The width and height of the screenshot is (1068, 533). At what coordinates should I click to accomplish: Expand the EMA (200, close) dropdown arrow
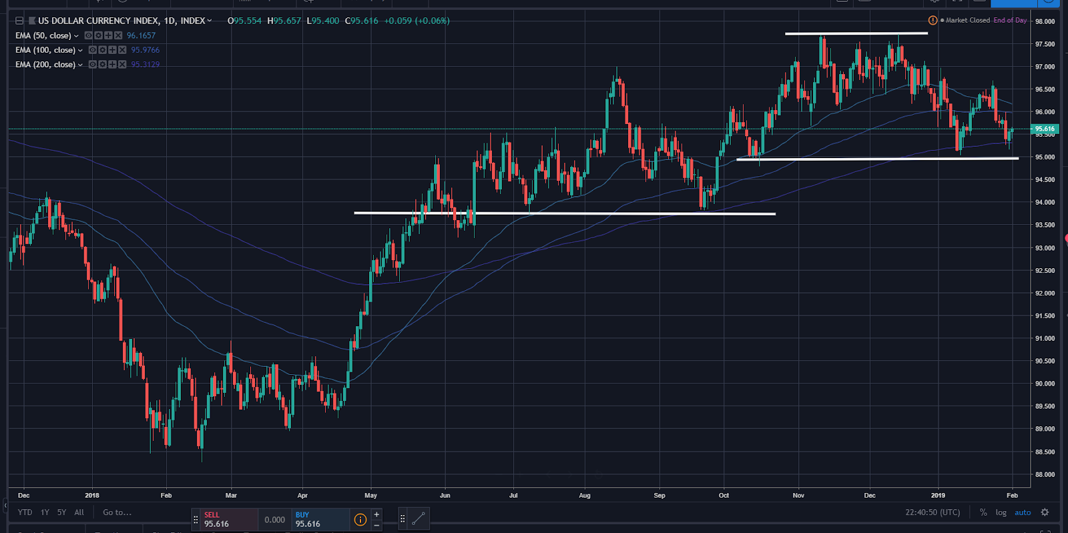click(x=81, y=65)
